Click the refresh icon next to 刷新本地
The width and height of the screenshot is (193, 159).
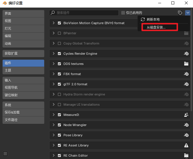click(x=143, y=20)
